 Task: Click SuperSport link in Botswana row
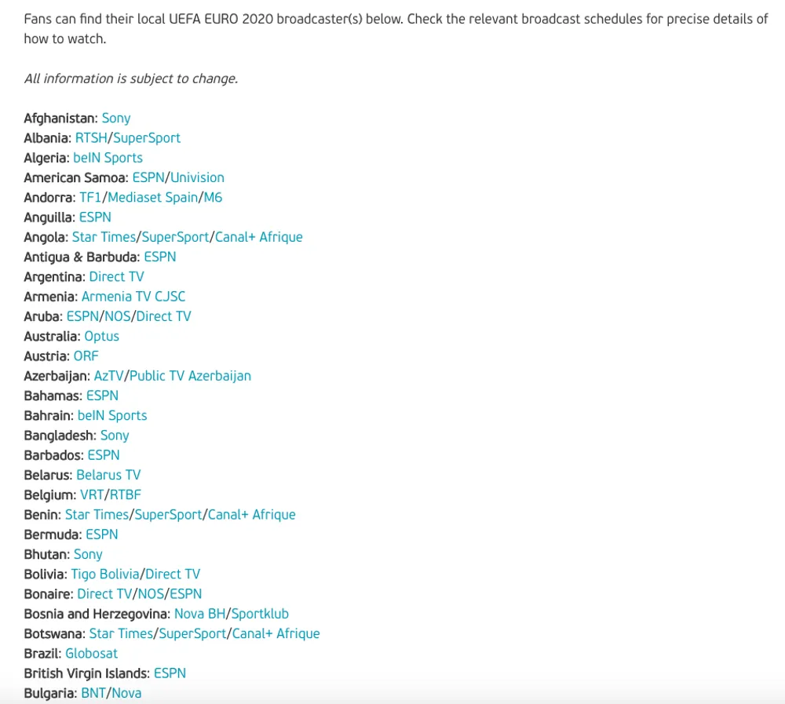click(x=192, y=634)
